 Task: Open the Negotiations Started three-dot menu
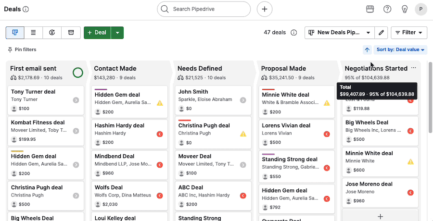click(x=414, y=68)
